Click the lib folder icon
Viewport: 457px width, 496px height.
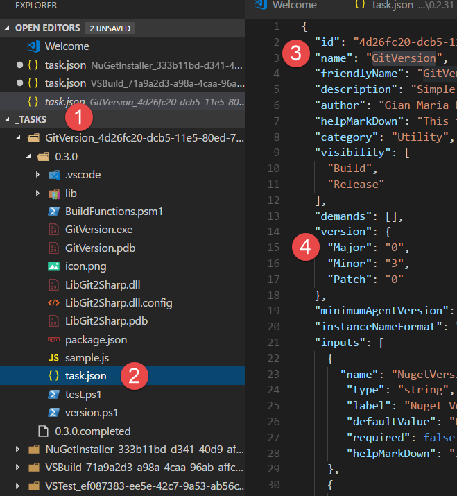pyautogui.click(x=54, y=194)
